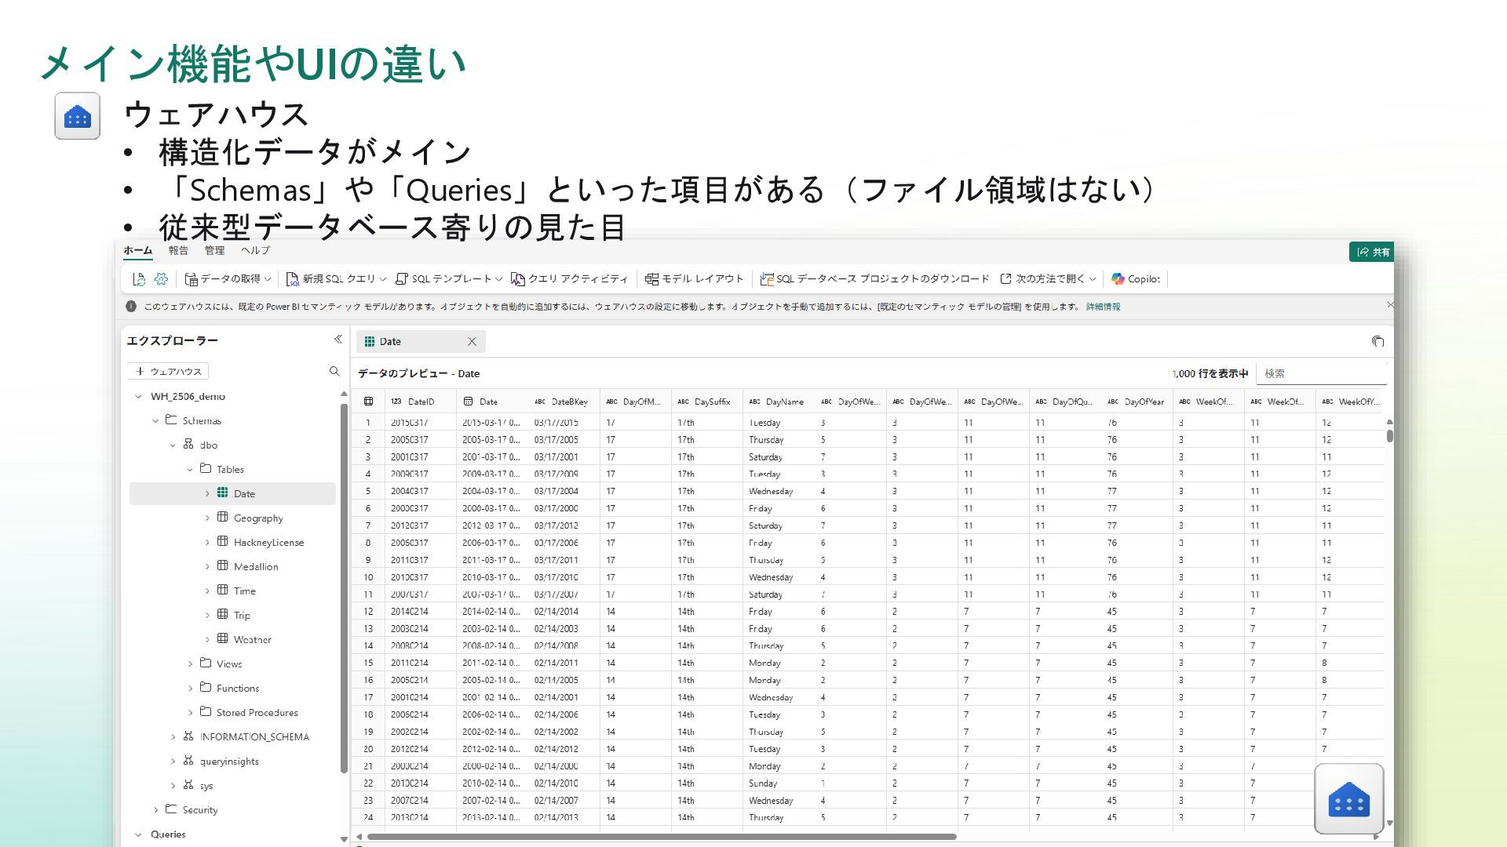Click the DaySuffix column header
Viewport: 1507px width, 847px height.
tap(706, 402)
